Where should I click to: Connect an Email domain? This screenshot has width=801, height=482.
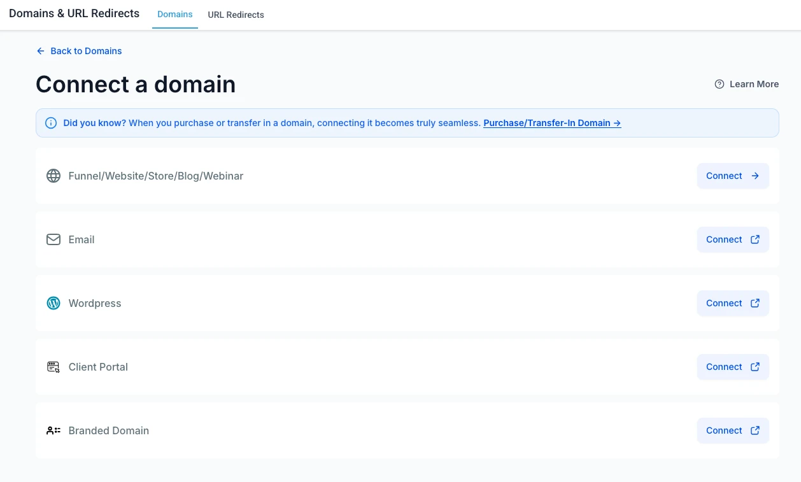[x=733, y=239]
